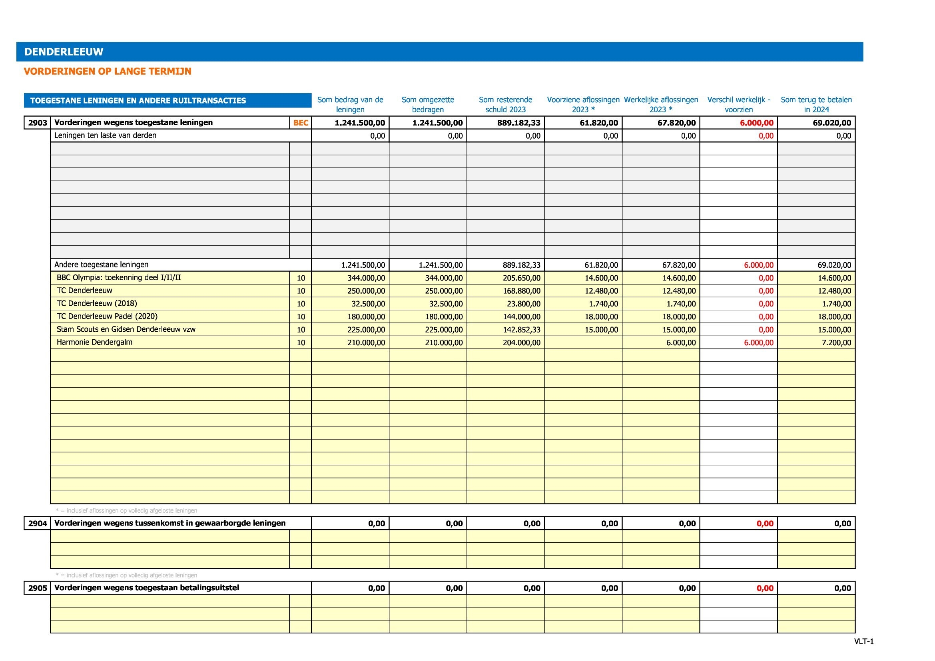Click 210.000,00 under Som omgezette bedragen

(443, 343)
